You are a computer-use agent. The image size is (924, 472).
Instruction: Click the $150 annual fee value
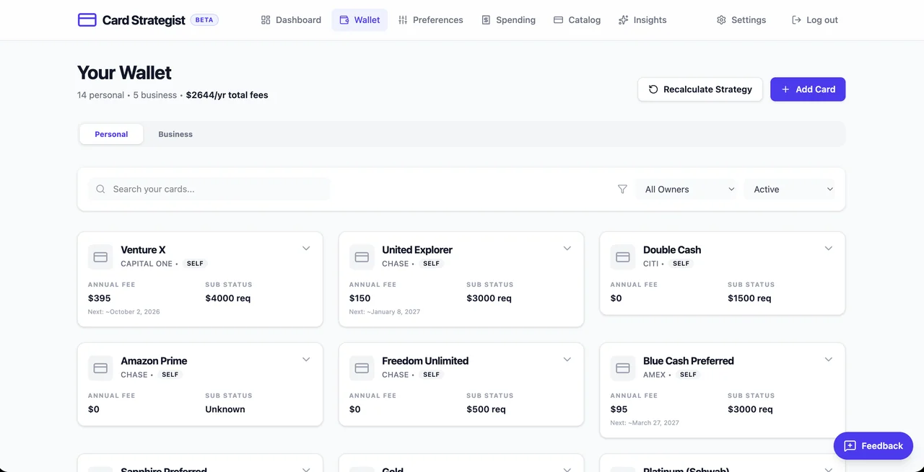[x=360, y=298]
